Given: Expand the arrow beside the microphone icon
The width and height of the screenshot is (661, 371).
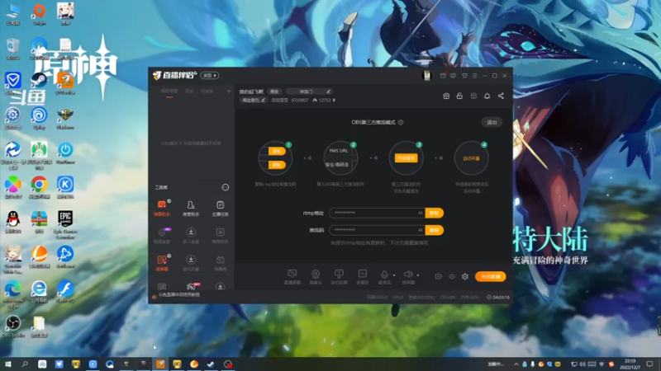Looking at the screenshot, I should tap(394, 275).
